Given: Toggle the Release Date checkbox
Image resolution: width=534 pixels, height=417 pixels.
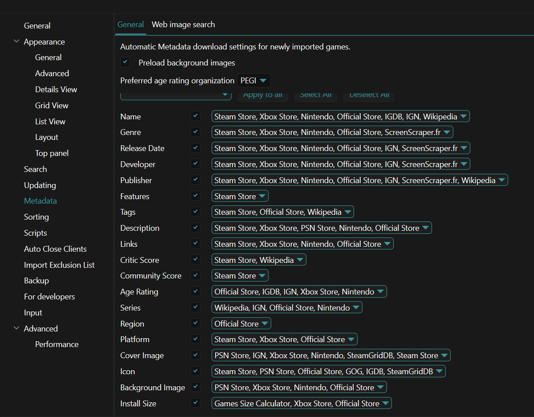Looking at the screenshot, I should coord(196,147).
